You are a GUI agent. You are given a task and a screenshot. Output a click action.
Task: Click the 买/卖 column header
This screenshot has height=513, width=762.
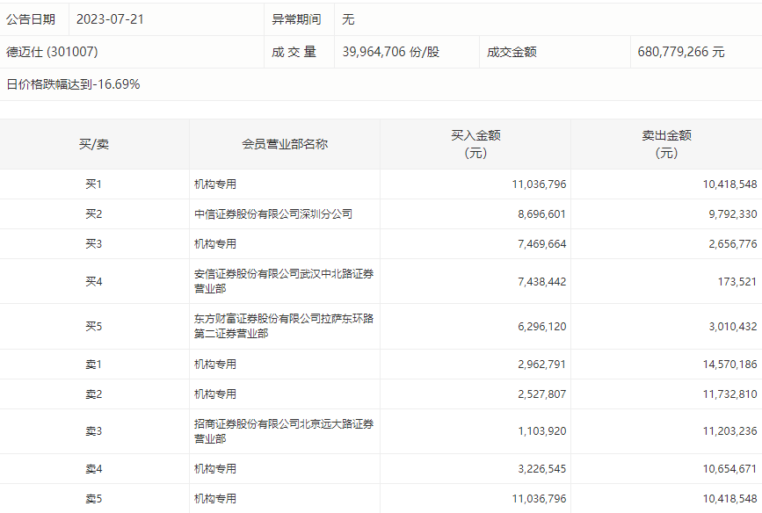(x=94, y=144)
